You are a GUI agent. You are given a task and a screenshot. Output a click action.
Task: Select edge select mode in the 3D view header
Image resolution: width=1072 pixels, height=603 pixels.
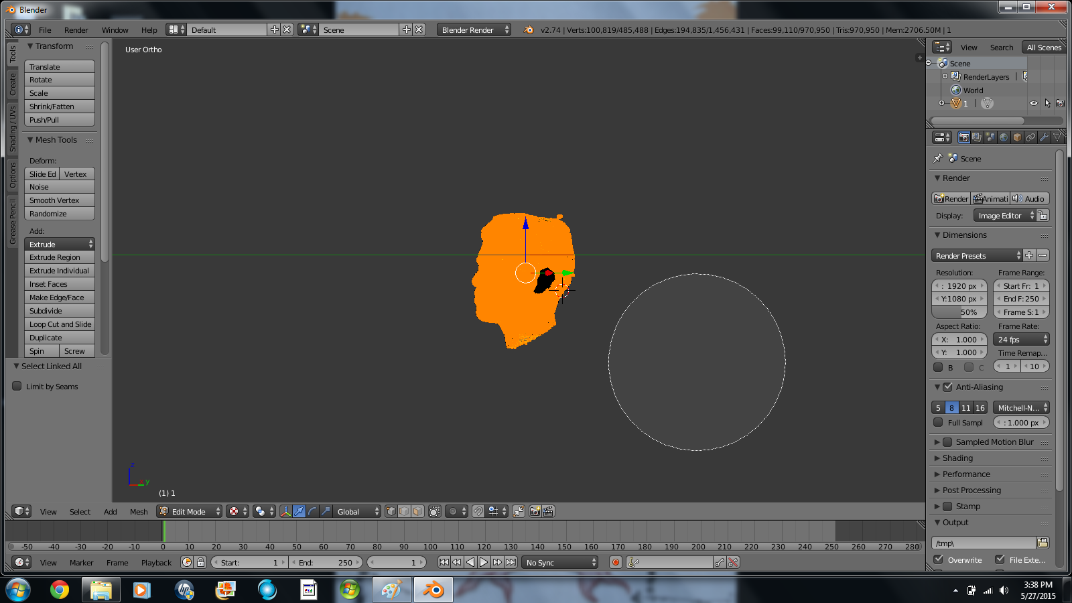405,511
